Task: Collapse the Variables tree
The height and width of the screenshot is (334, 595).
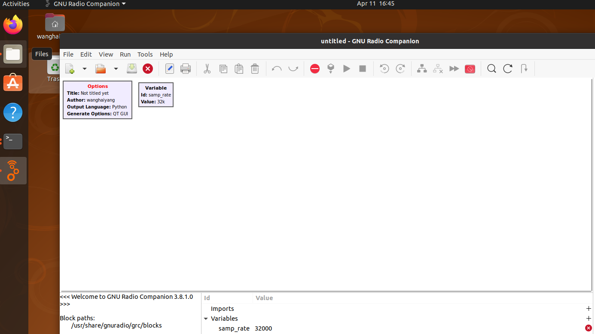Action: [x=205, y=319]
